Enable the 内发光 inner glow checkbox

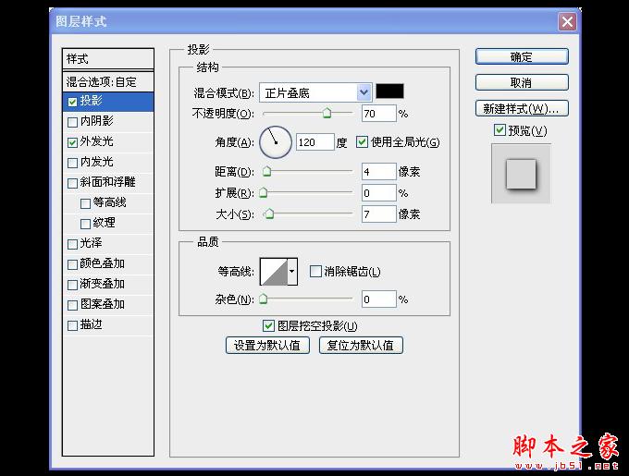pyautogui.click(x=72, y=163)
